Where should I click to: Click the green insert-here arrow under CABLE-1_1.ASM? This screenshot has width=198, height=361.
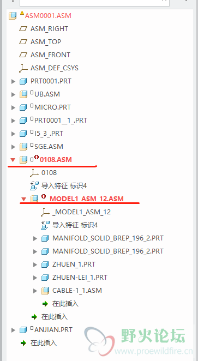45,304
